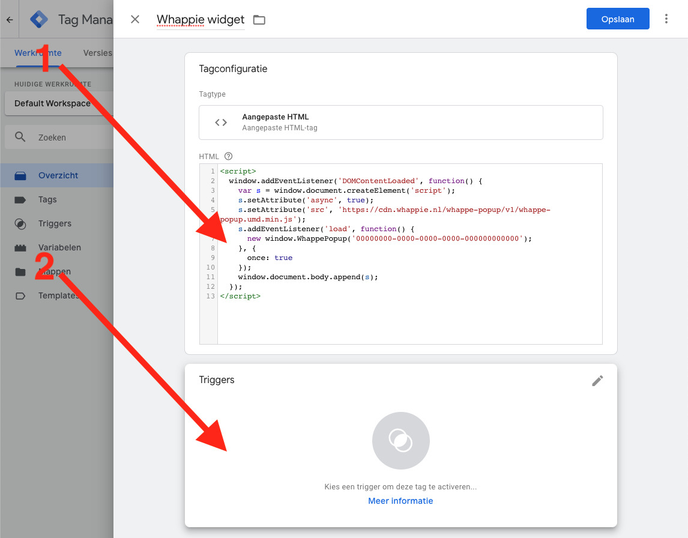This screenshot has width=688, height=538.
Task: Click the Kies een trigger prompt
Action: [400, 486]
